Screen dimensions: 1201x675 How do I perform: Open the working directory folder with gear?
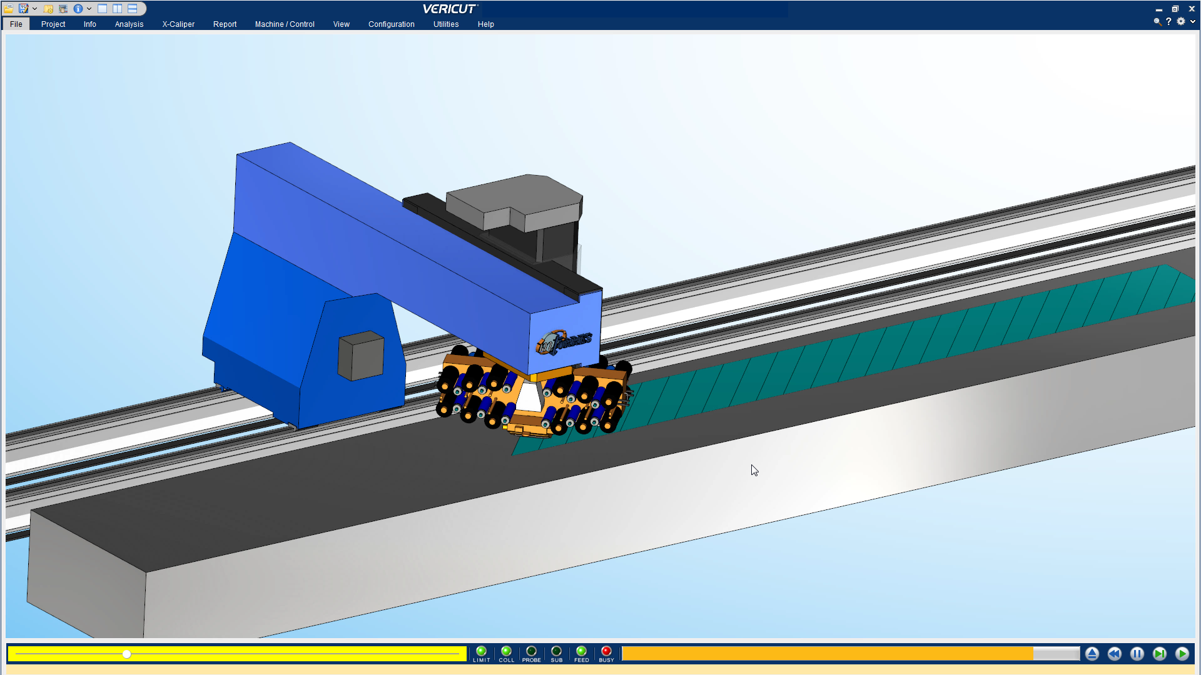[48, 9]
